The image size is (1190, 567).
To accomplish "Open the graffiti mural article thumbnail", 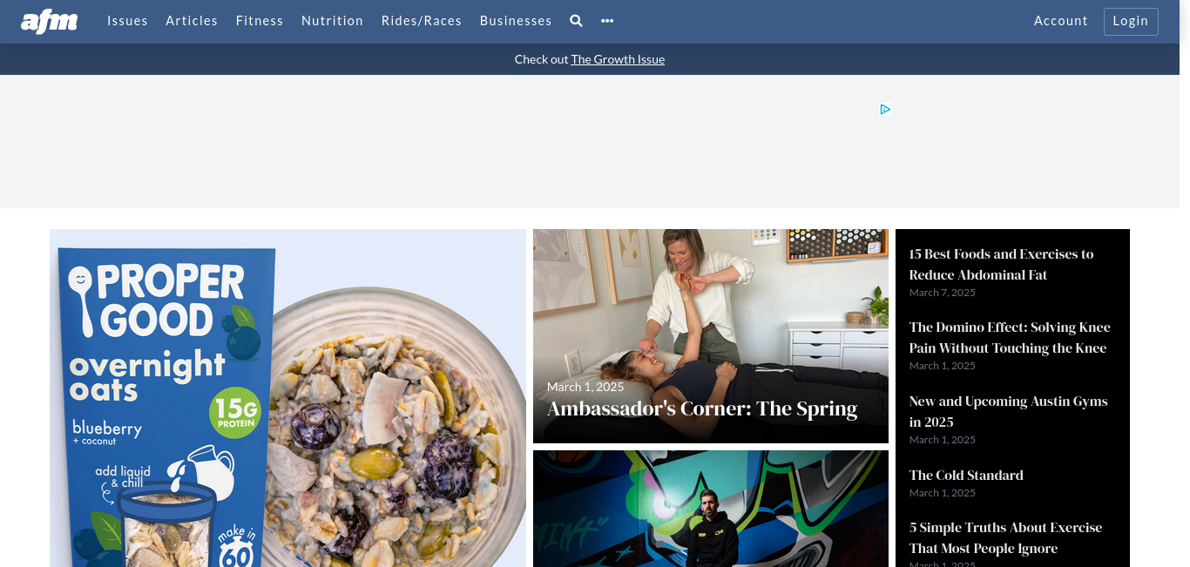I will [x=711, y=509].
